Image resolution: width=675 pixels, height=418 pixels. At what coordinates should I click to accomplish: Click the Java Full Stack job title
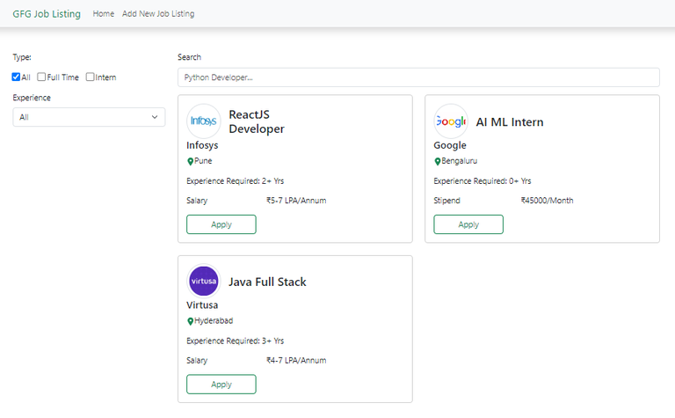coord(267,282)
